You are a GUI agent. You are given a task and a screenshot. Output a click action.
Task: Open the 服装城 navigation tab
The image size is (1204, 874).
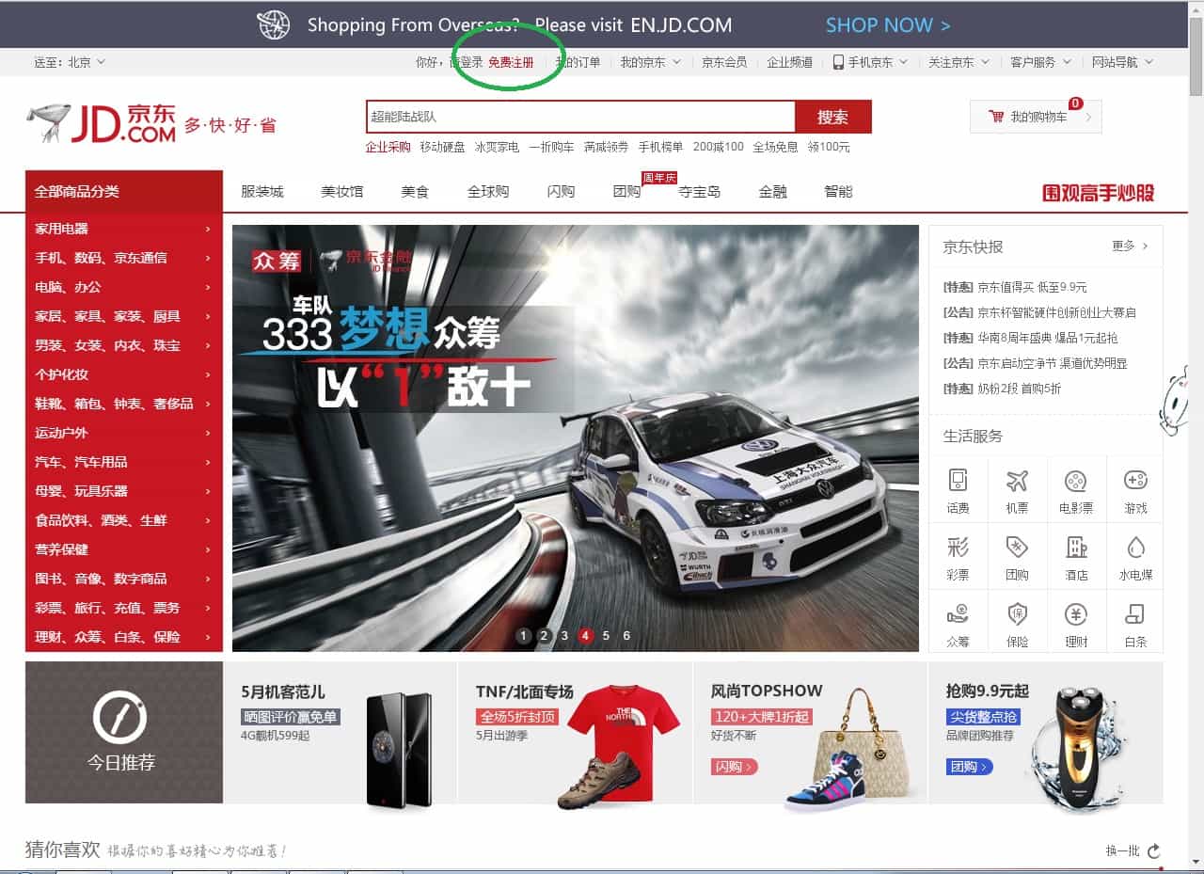(x=262, y=192)
